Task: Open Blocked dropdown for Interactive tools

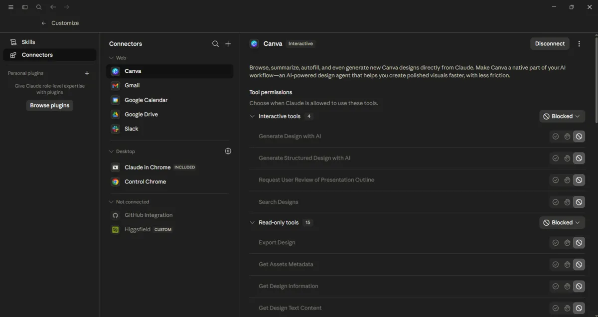Action: tap(562, 116)
